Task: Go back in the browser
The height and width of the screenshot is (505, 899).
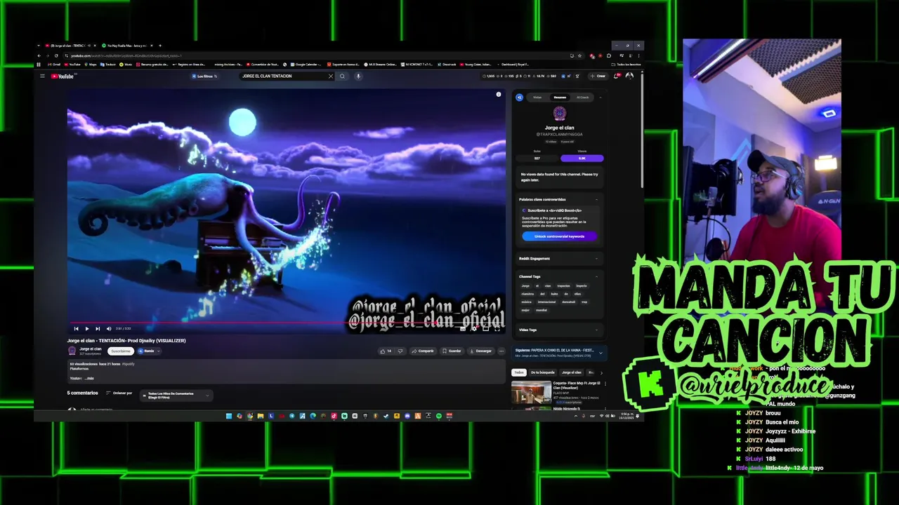Action: [39, 55]
